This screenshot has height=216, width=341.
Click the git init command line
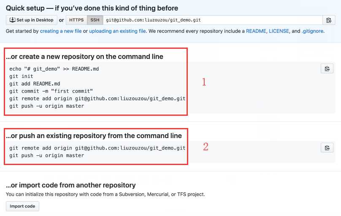pos(21,76)
